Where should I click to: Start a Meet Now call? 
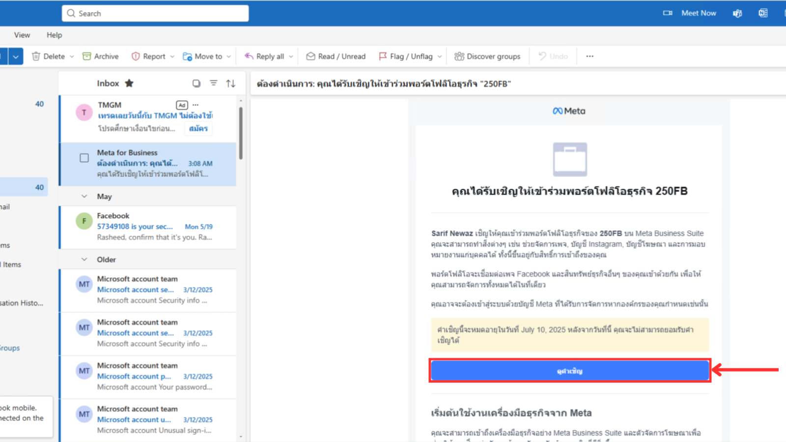692,13
